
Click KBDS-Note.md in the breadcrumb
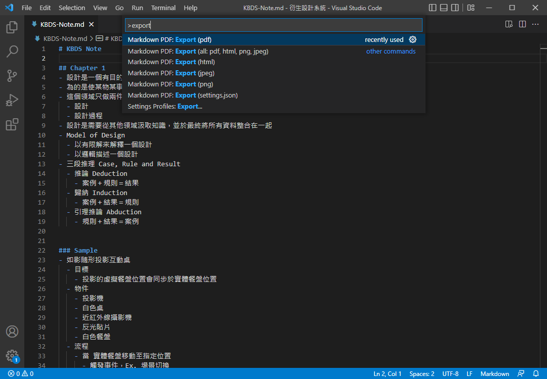(x=65, y=39)
